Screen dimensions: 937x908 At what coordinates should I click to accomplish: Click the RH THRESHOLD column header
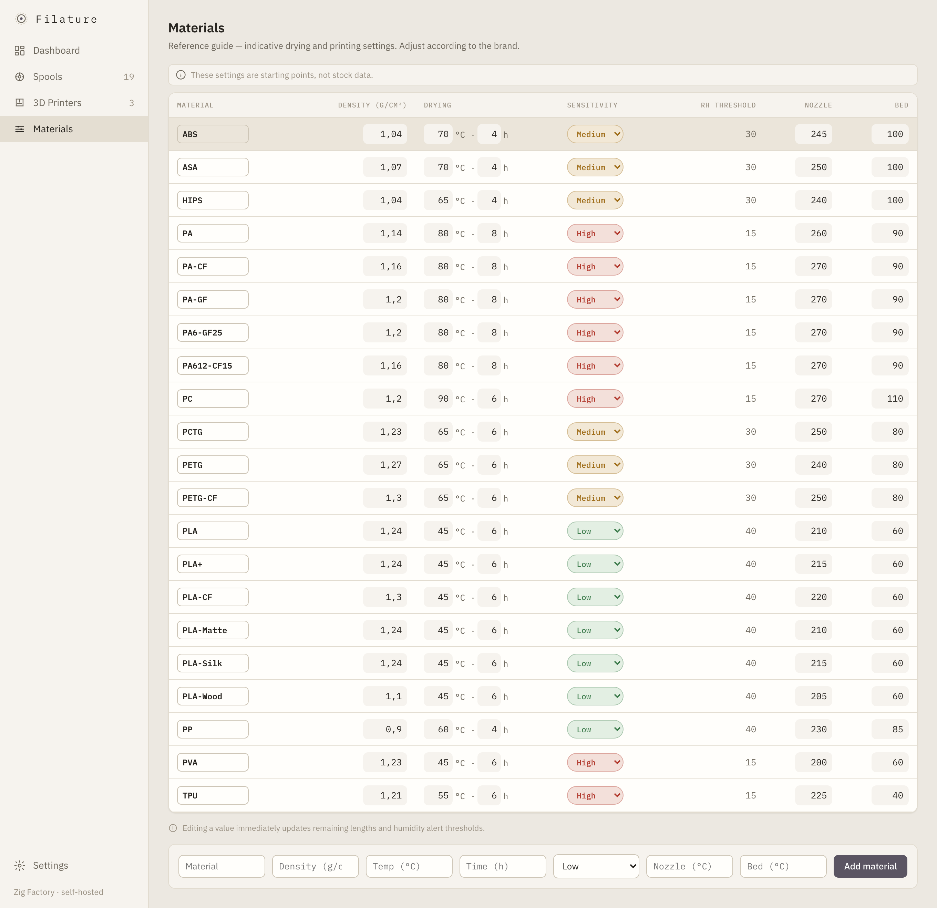click(x=728, y=105)
